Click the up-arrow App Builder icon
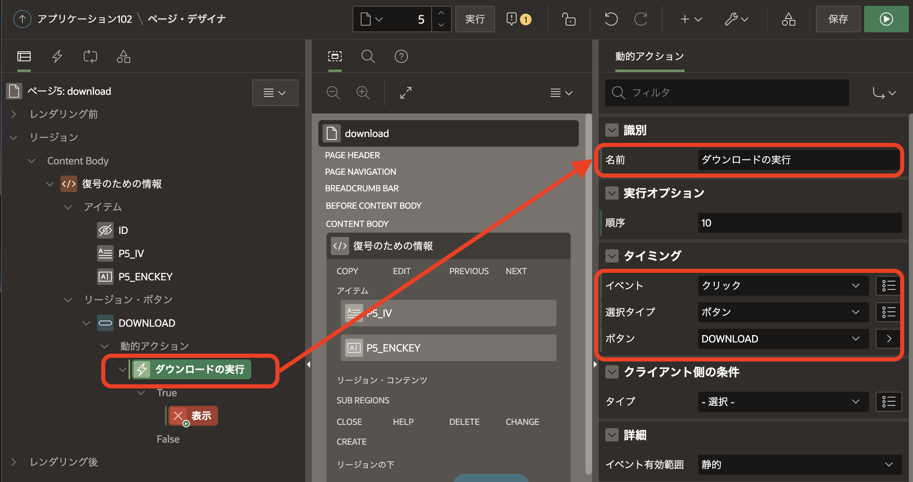This screenshot has height=482, width=913. pyautogui.click(x=22, y=19)
